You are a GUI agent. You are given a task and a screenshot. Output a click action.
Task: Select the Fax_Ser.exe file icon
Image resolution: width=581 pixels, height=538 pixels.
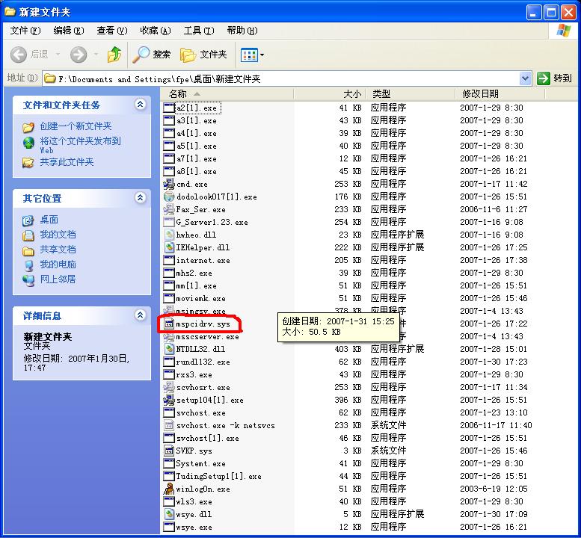tap(169, 209)
